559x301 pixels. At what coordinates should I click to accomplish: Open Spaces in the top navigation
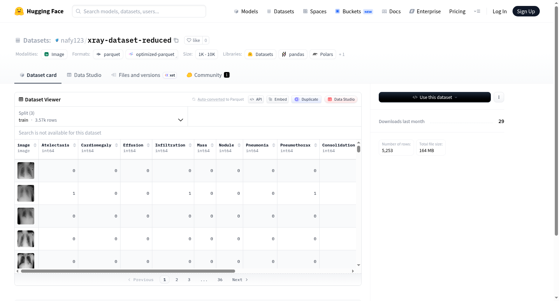pos(315,12)
